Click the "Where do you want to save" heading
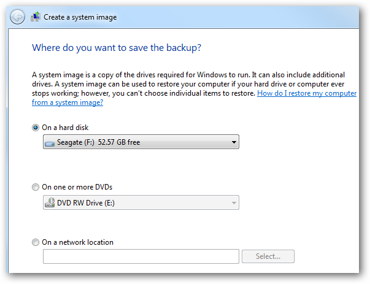The width and height of the screenshot is (370, 284). 116,47
